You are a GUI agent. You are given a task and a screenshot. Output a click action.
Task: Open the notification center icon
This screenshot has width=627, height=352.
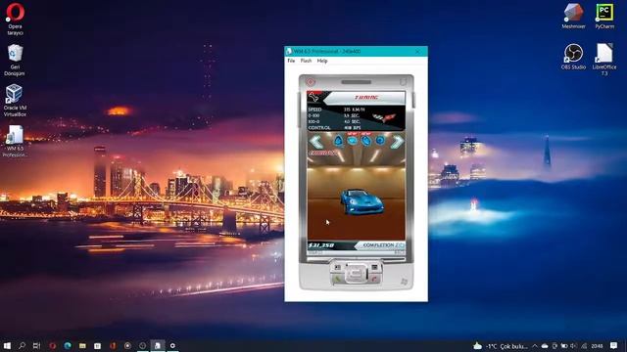coord(614,345)
